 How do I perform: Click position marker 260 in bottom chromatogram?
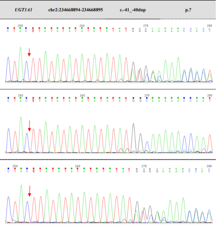(x=78, y=166)
